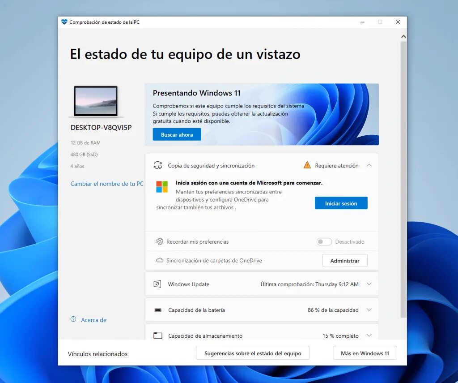The image size is (458, 383).
Task: Click the orange warning triangle icon
Action: (x=307, y=165)
